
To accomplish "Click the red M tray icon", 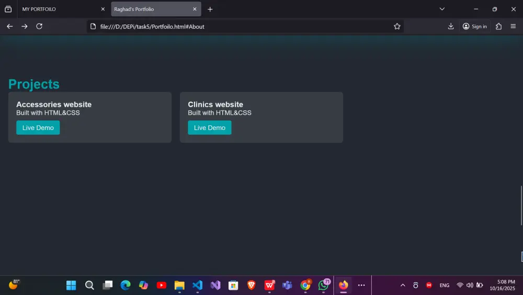I will tap(429, 286).
